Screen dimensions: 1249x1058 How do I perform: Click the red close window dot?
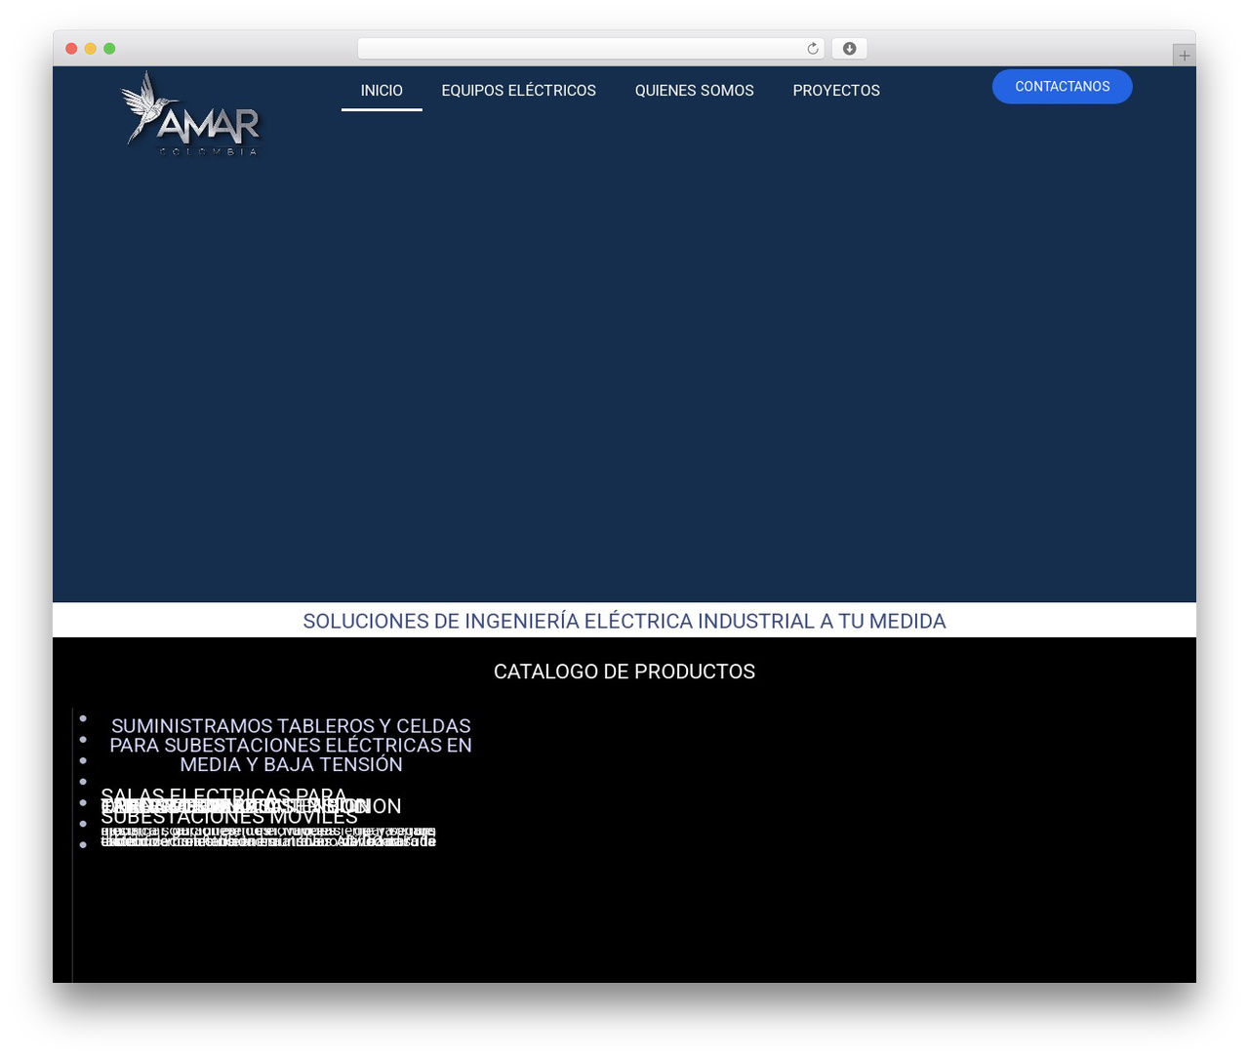pos(71,49)
